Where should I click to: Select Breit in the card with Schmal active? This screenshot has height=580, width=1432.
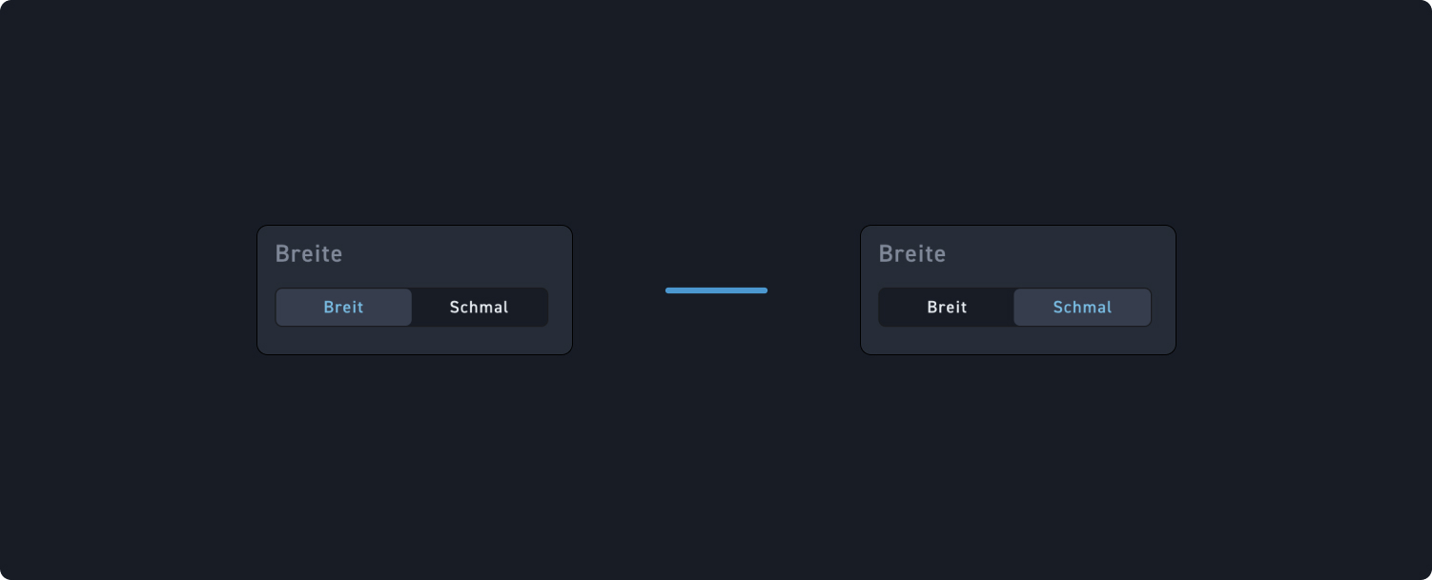point(947,308)
